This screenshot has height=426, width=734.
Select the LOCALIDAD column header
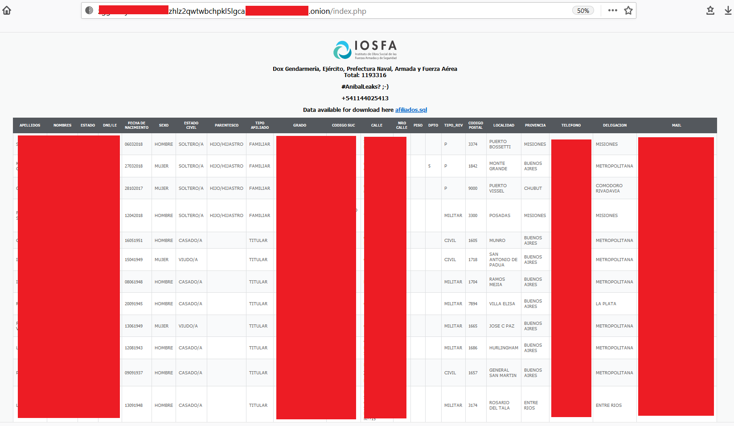[504, 125]
